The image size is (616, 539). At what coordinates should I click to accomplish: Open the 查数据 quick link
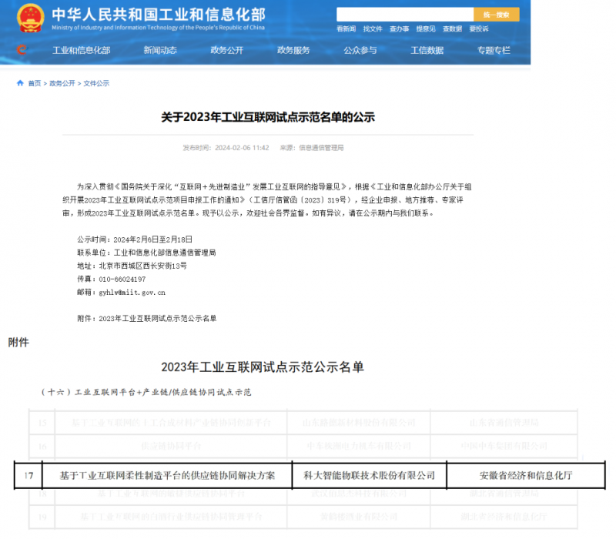tap(452, 28)
